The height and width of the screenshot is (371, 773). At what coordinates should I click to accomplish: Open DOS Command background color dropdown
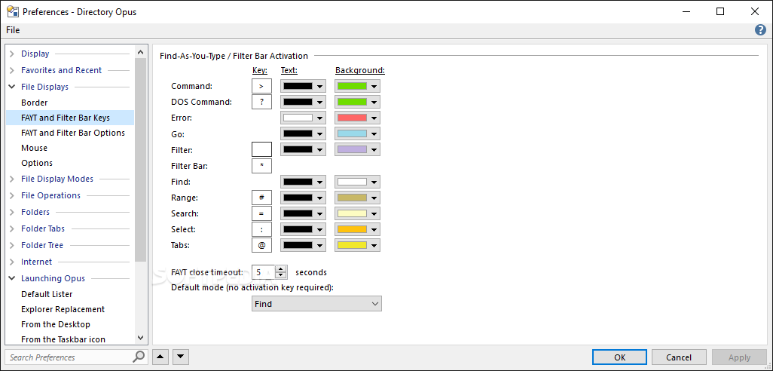pos(357,102)
